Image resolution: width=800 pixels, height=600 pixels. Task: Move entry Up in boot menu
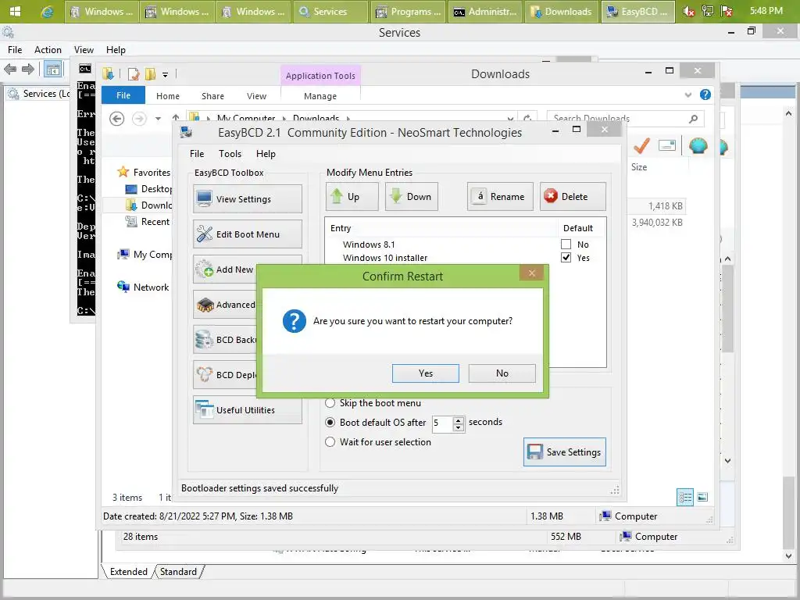352,196
